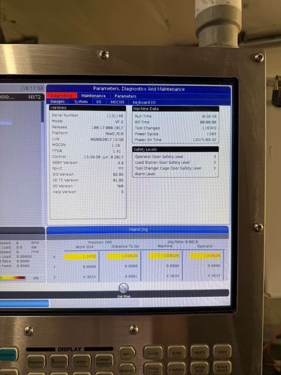Switch to the Maintenance tab
This screenshot has width=281, height=375.
(93, 96)
